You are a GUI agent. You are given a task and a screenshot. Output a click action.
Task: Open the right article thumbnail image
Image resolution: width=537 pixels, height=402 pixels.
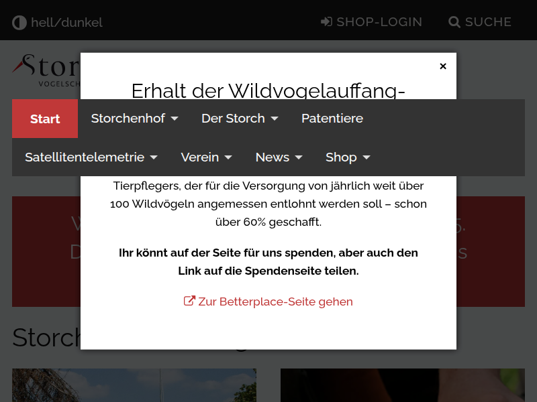[x=403, y=385]
